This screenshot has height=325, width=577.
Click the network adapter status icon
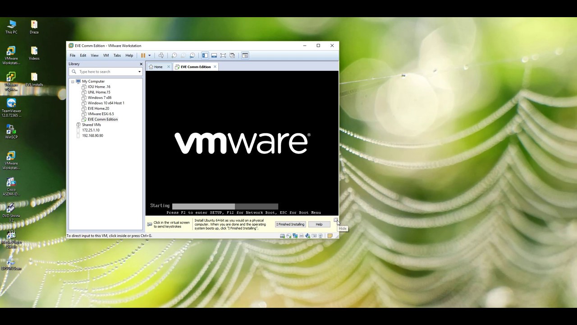pos(295,236)
